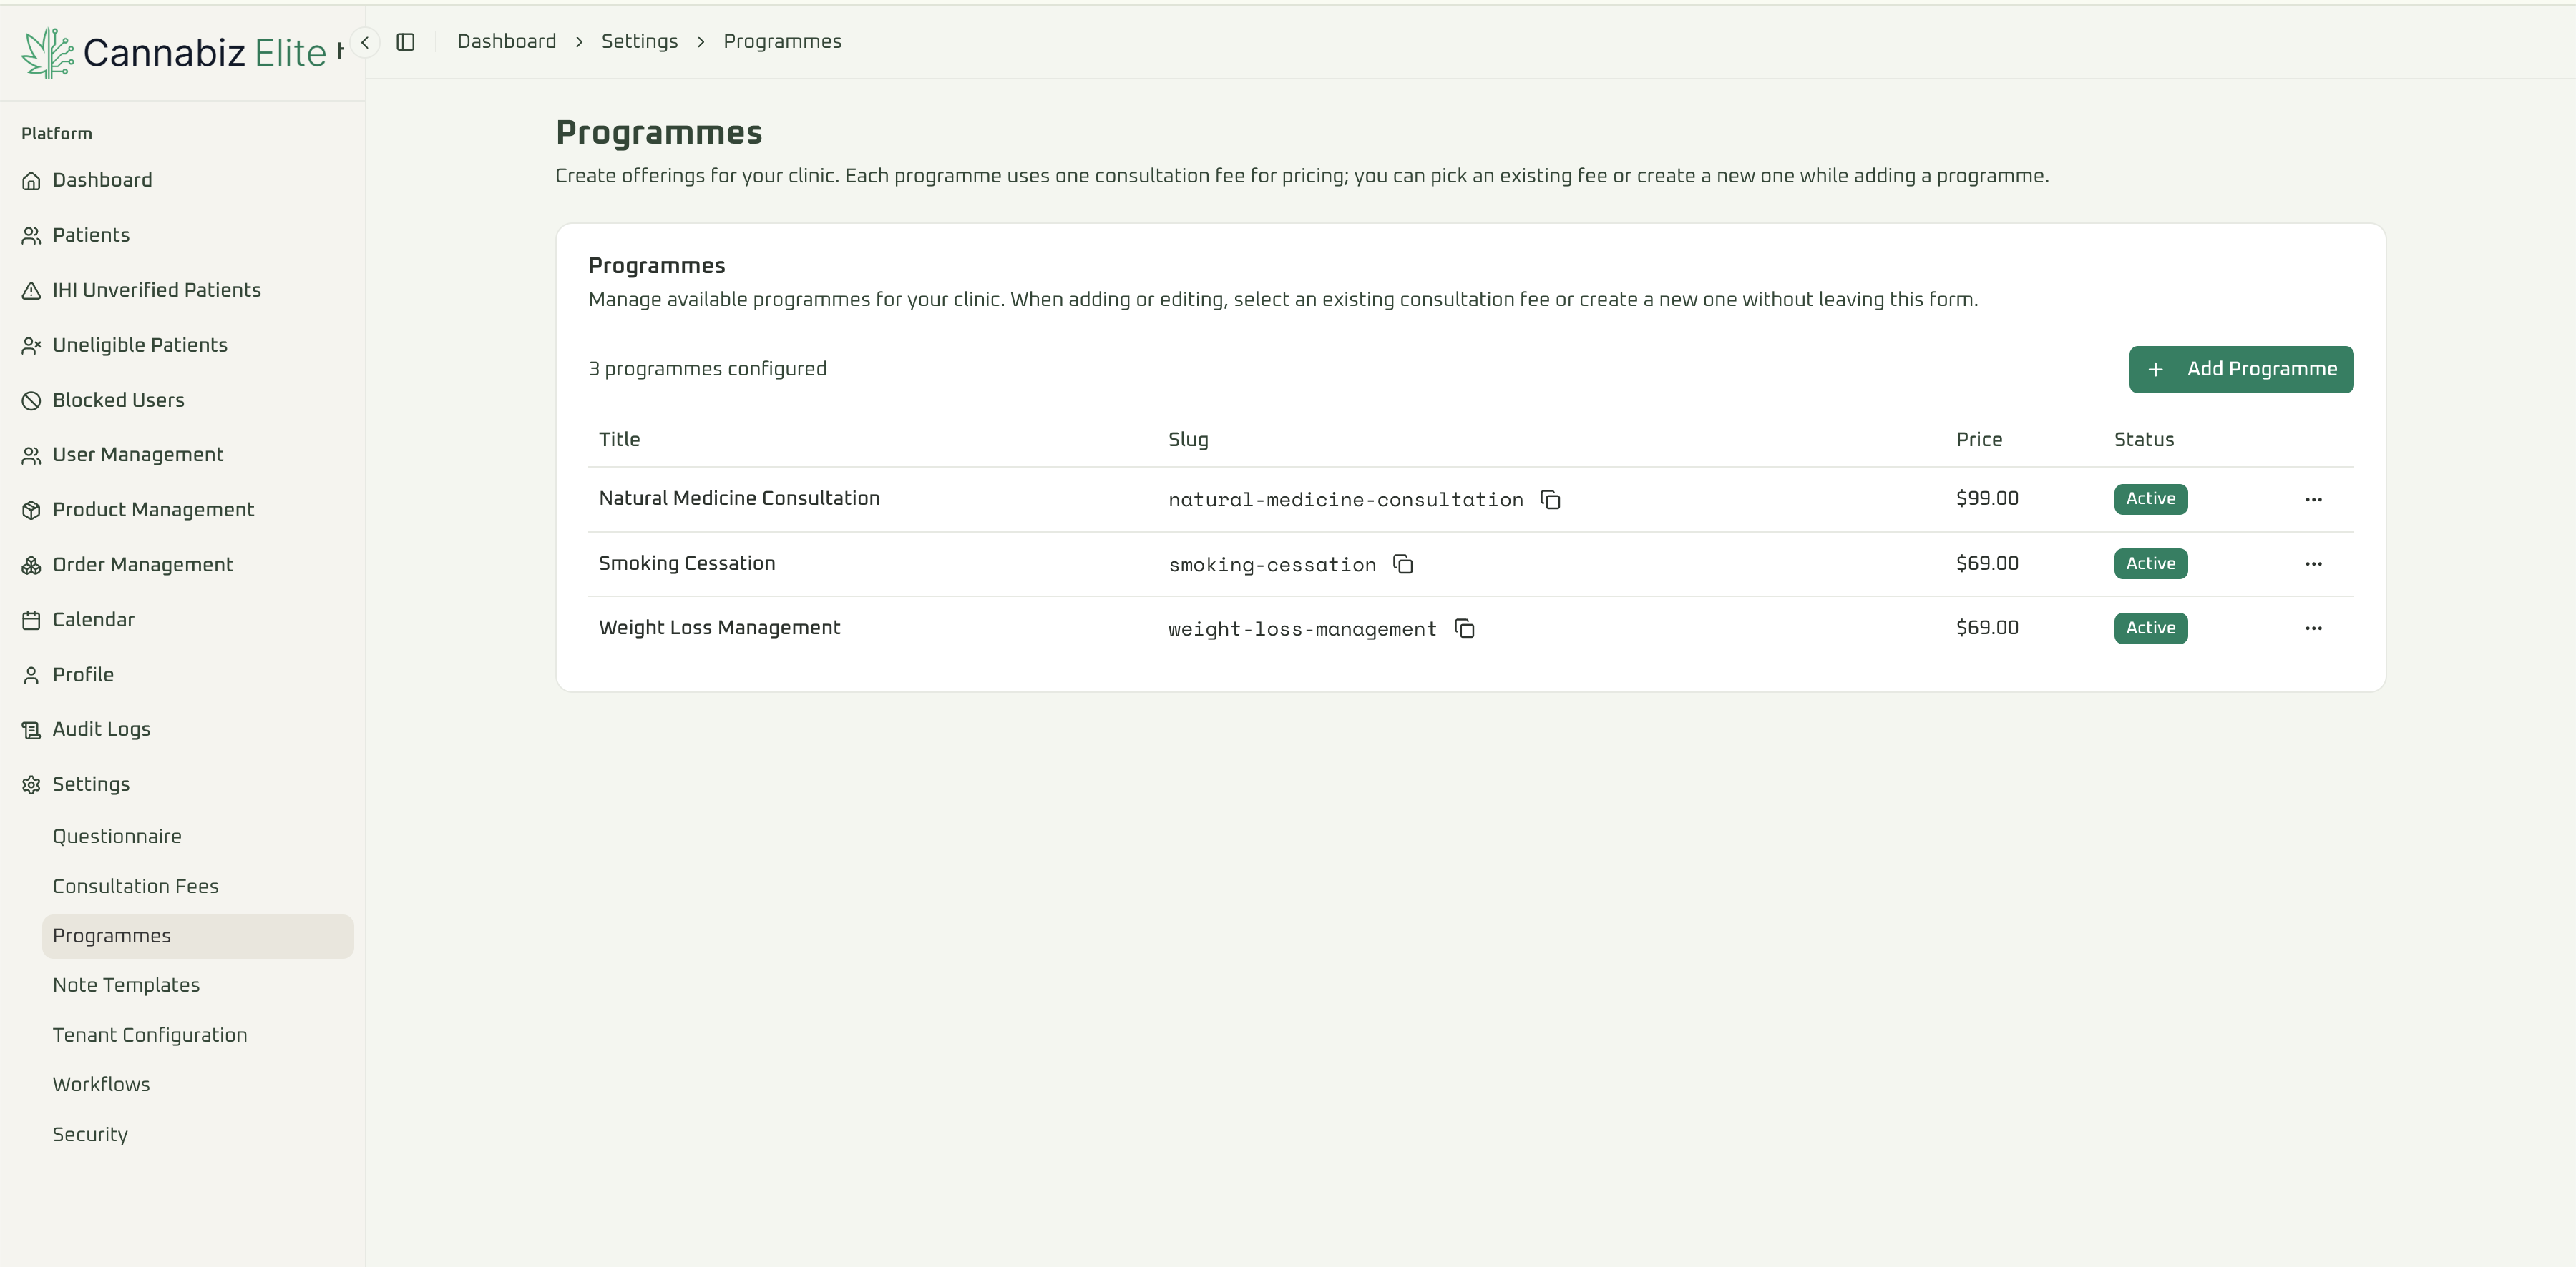Collapse the sidebar using the panel toggle icon

pos(406,41)
